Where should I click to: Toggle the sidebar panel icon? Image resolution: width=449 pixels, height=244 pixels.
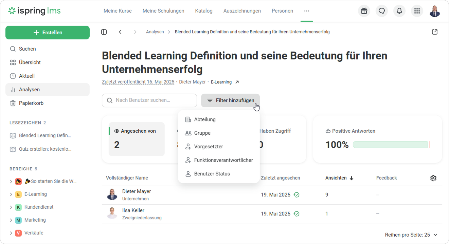[x=104, y=32]
